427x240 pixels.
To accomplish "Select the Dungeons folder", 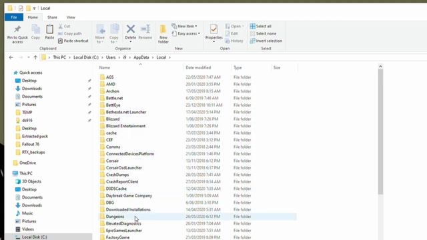I will click(x=115, y=216).
